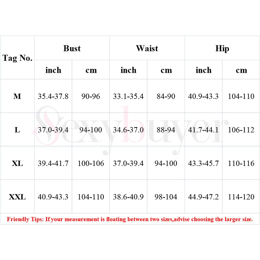Click the Tag No. column header
Screen dimensions: 260x260
tap(17, 58)
